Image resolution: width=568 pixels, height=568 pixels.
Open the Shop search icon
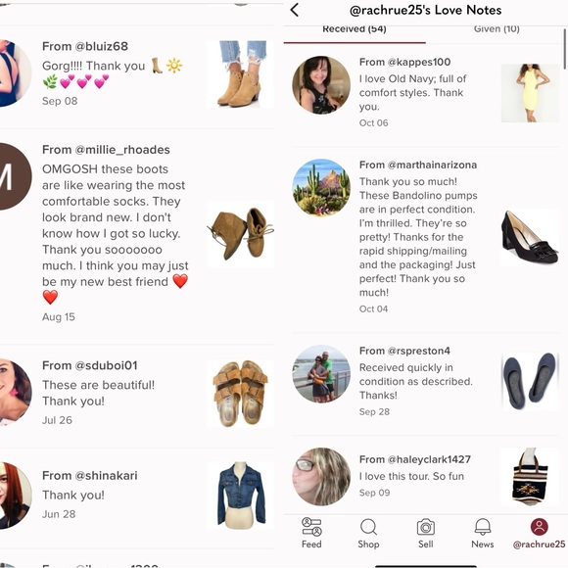pyautogui.click(x=368, y=527)
